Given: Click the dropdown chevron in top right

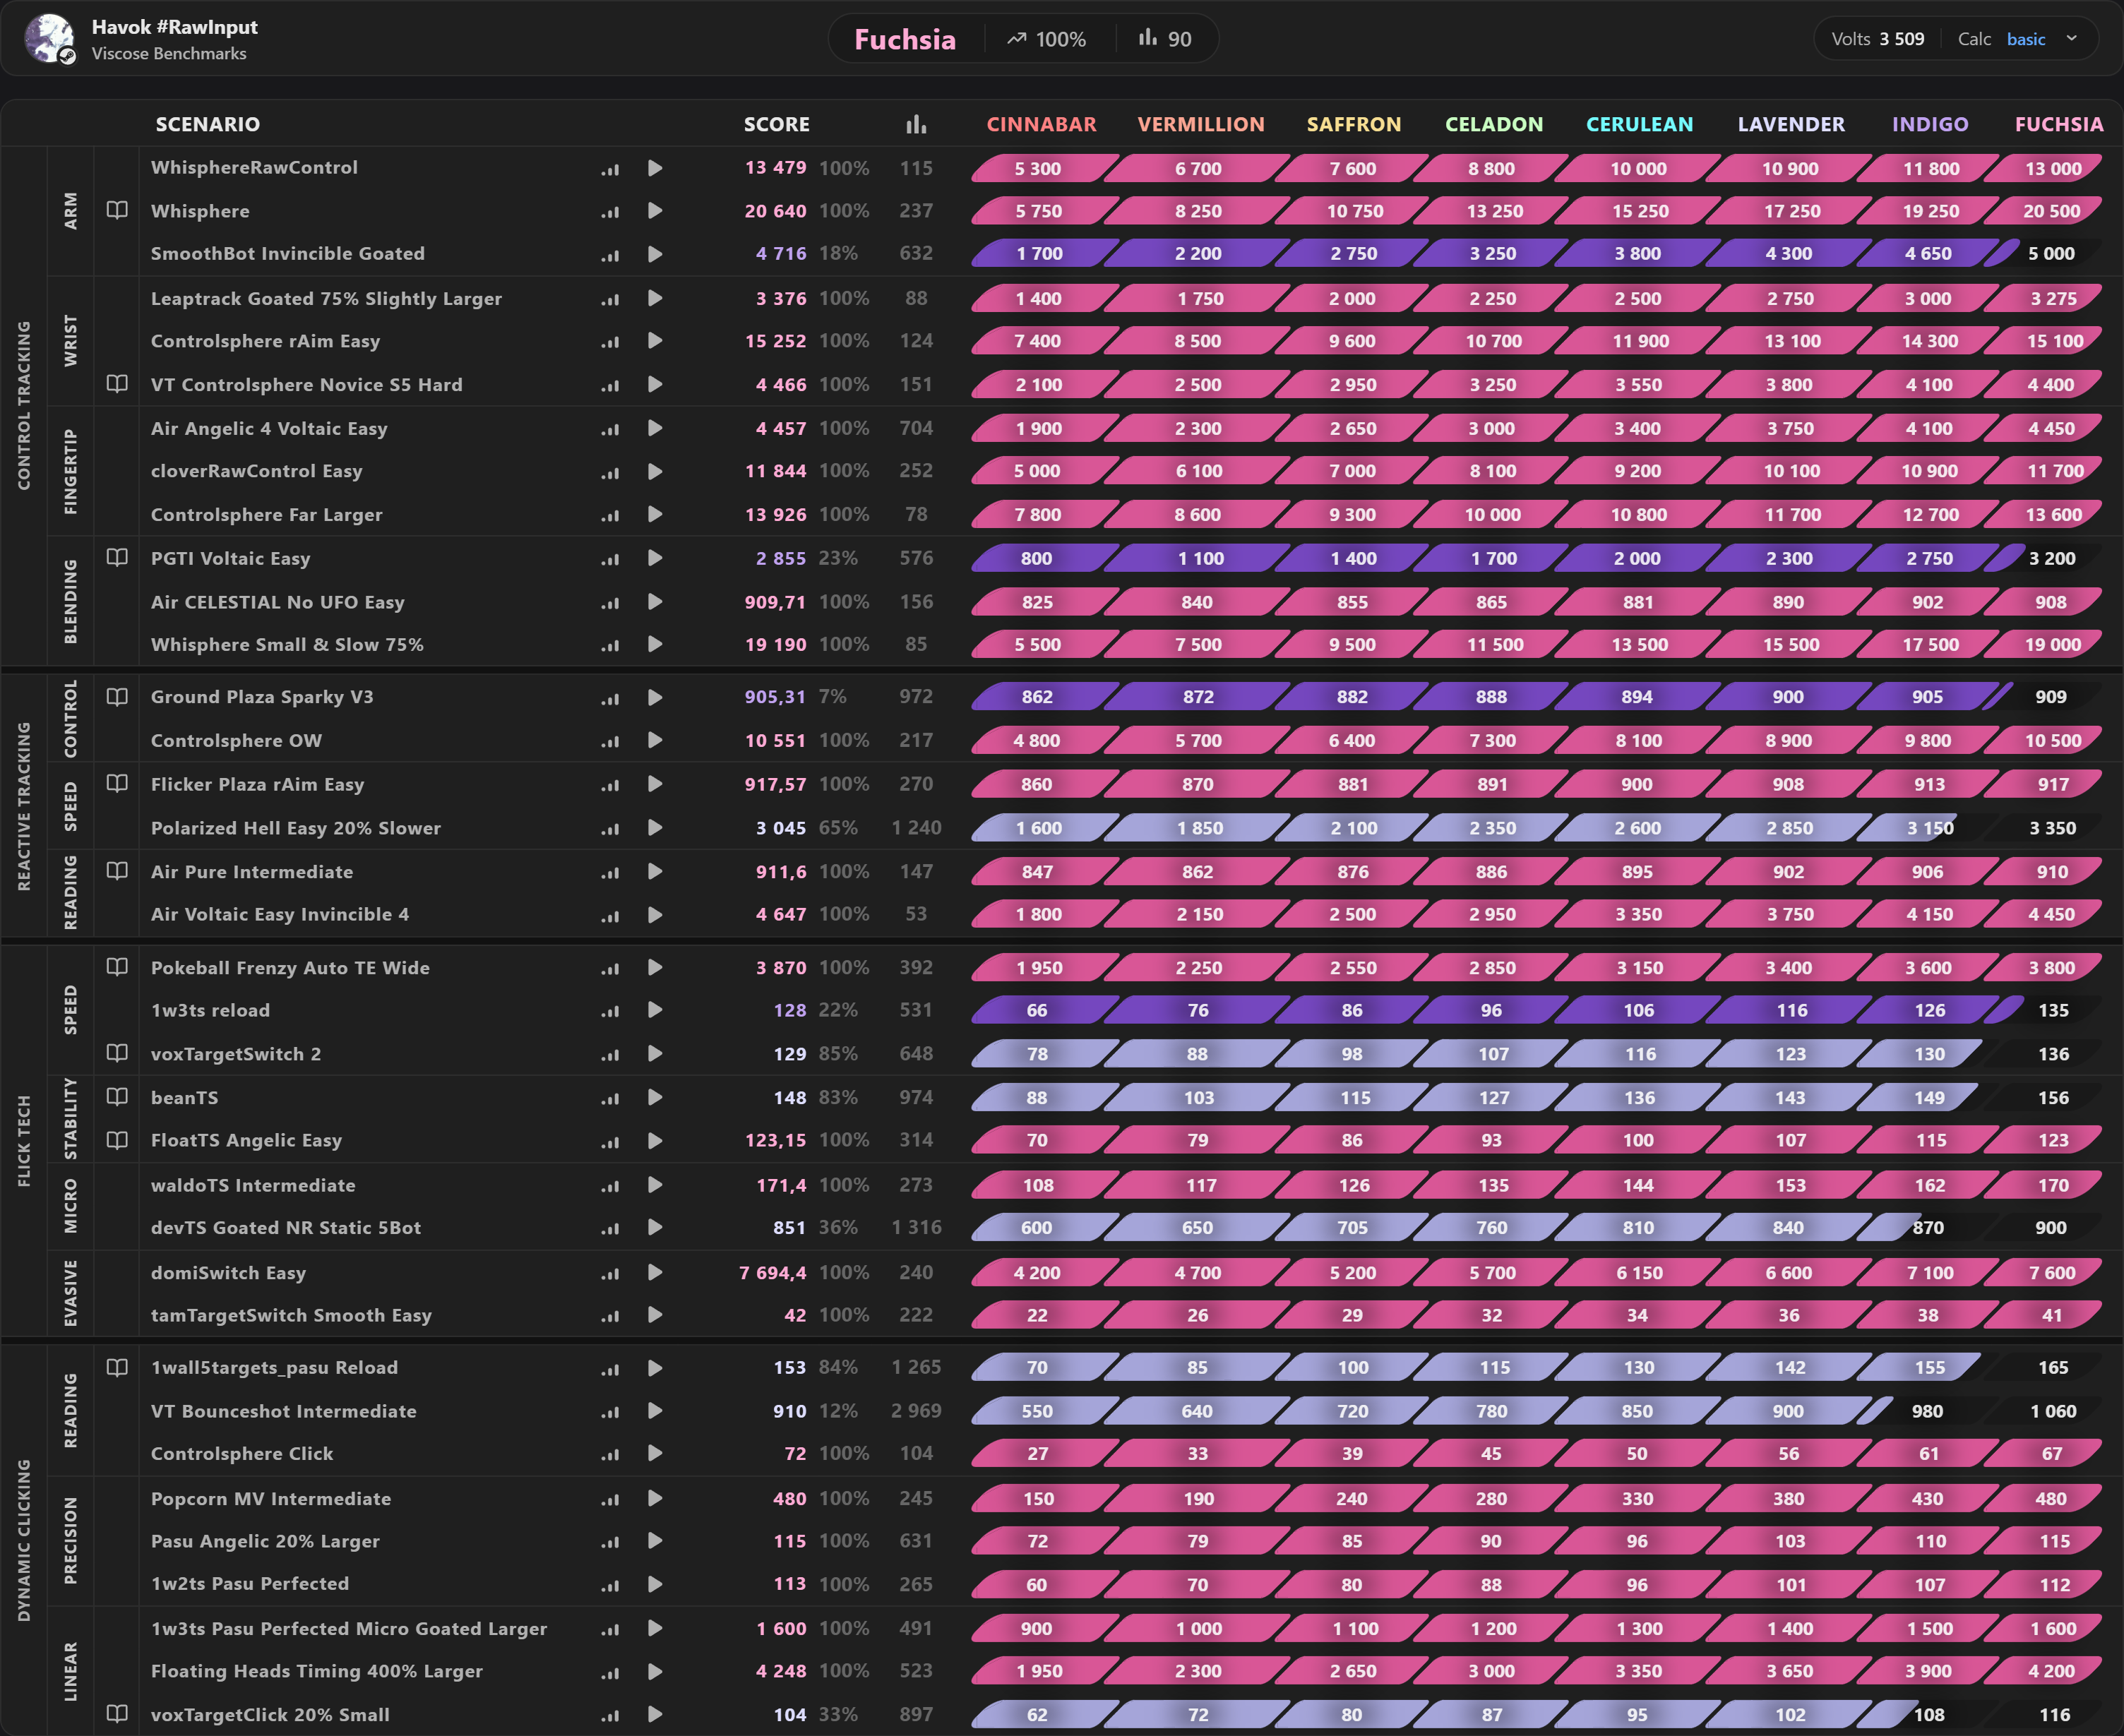Looking at the screenshot, I should pyautogui.click(x=2071, y=39).
